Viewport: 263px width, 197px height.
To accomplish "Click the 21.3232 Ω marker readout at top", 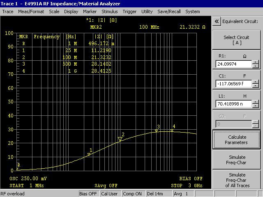I will (x=192, y=27).
